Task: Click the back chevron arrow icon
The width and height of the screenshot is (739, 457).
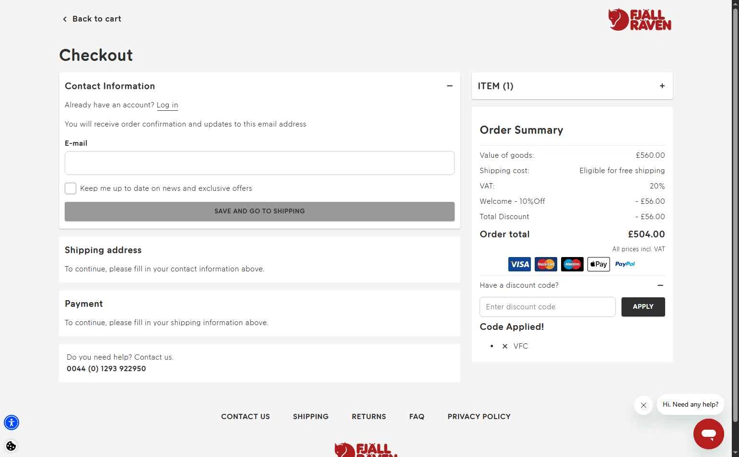Action: tap(65, 19)
